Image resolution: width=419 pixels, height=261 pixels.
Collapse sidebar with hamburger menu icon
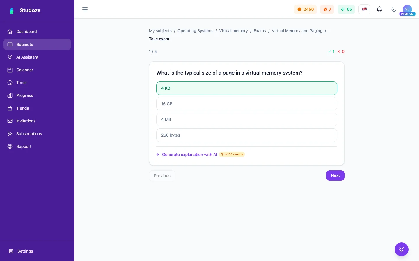click(85, 9)
